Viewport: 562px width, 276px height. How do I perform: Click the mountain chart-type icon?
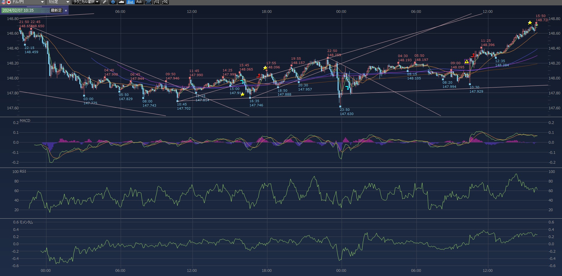tap(121, 2)
